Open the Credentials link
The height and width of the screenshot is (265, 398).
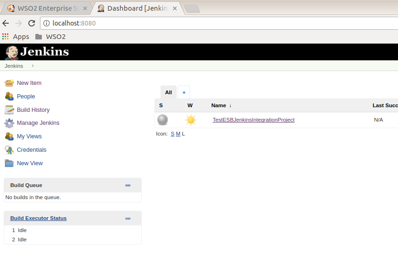32,150
